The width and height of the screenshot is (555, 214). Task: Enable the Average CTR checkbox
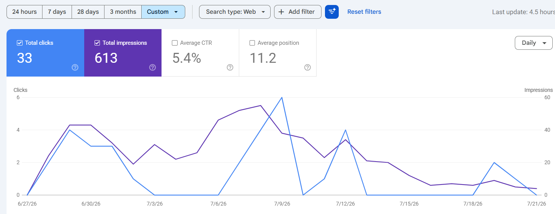pyautogui.click(x=175, y=43)
